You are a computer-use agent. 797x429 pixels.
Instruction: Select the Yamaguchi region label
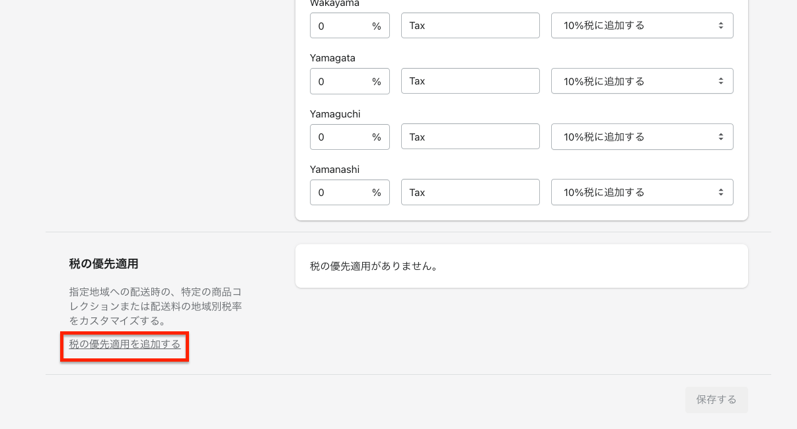click(335, 114)
